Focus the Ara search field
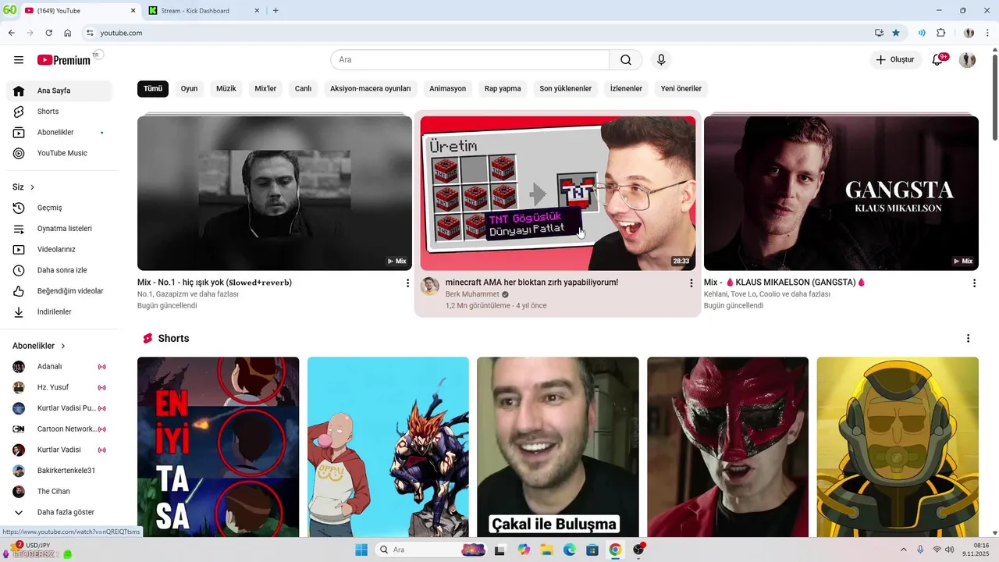999x562 pixels. click(470, 60)
